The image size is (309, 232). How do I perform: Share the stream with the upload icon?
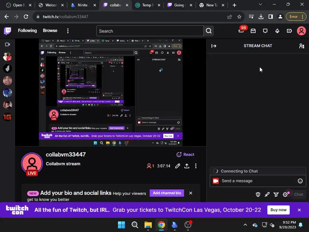[x=187, y=166]
